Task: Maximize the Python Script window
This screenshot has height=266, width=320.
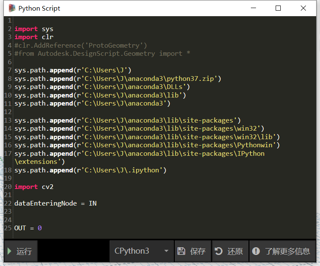Action: pyautogui.click(x=278, y=8)
